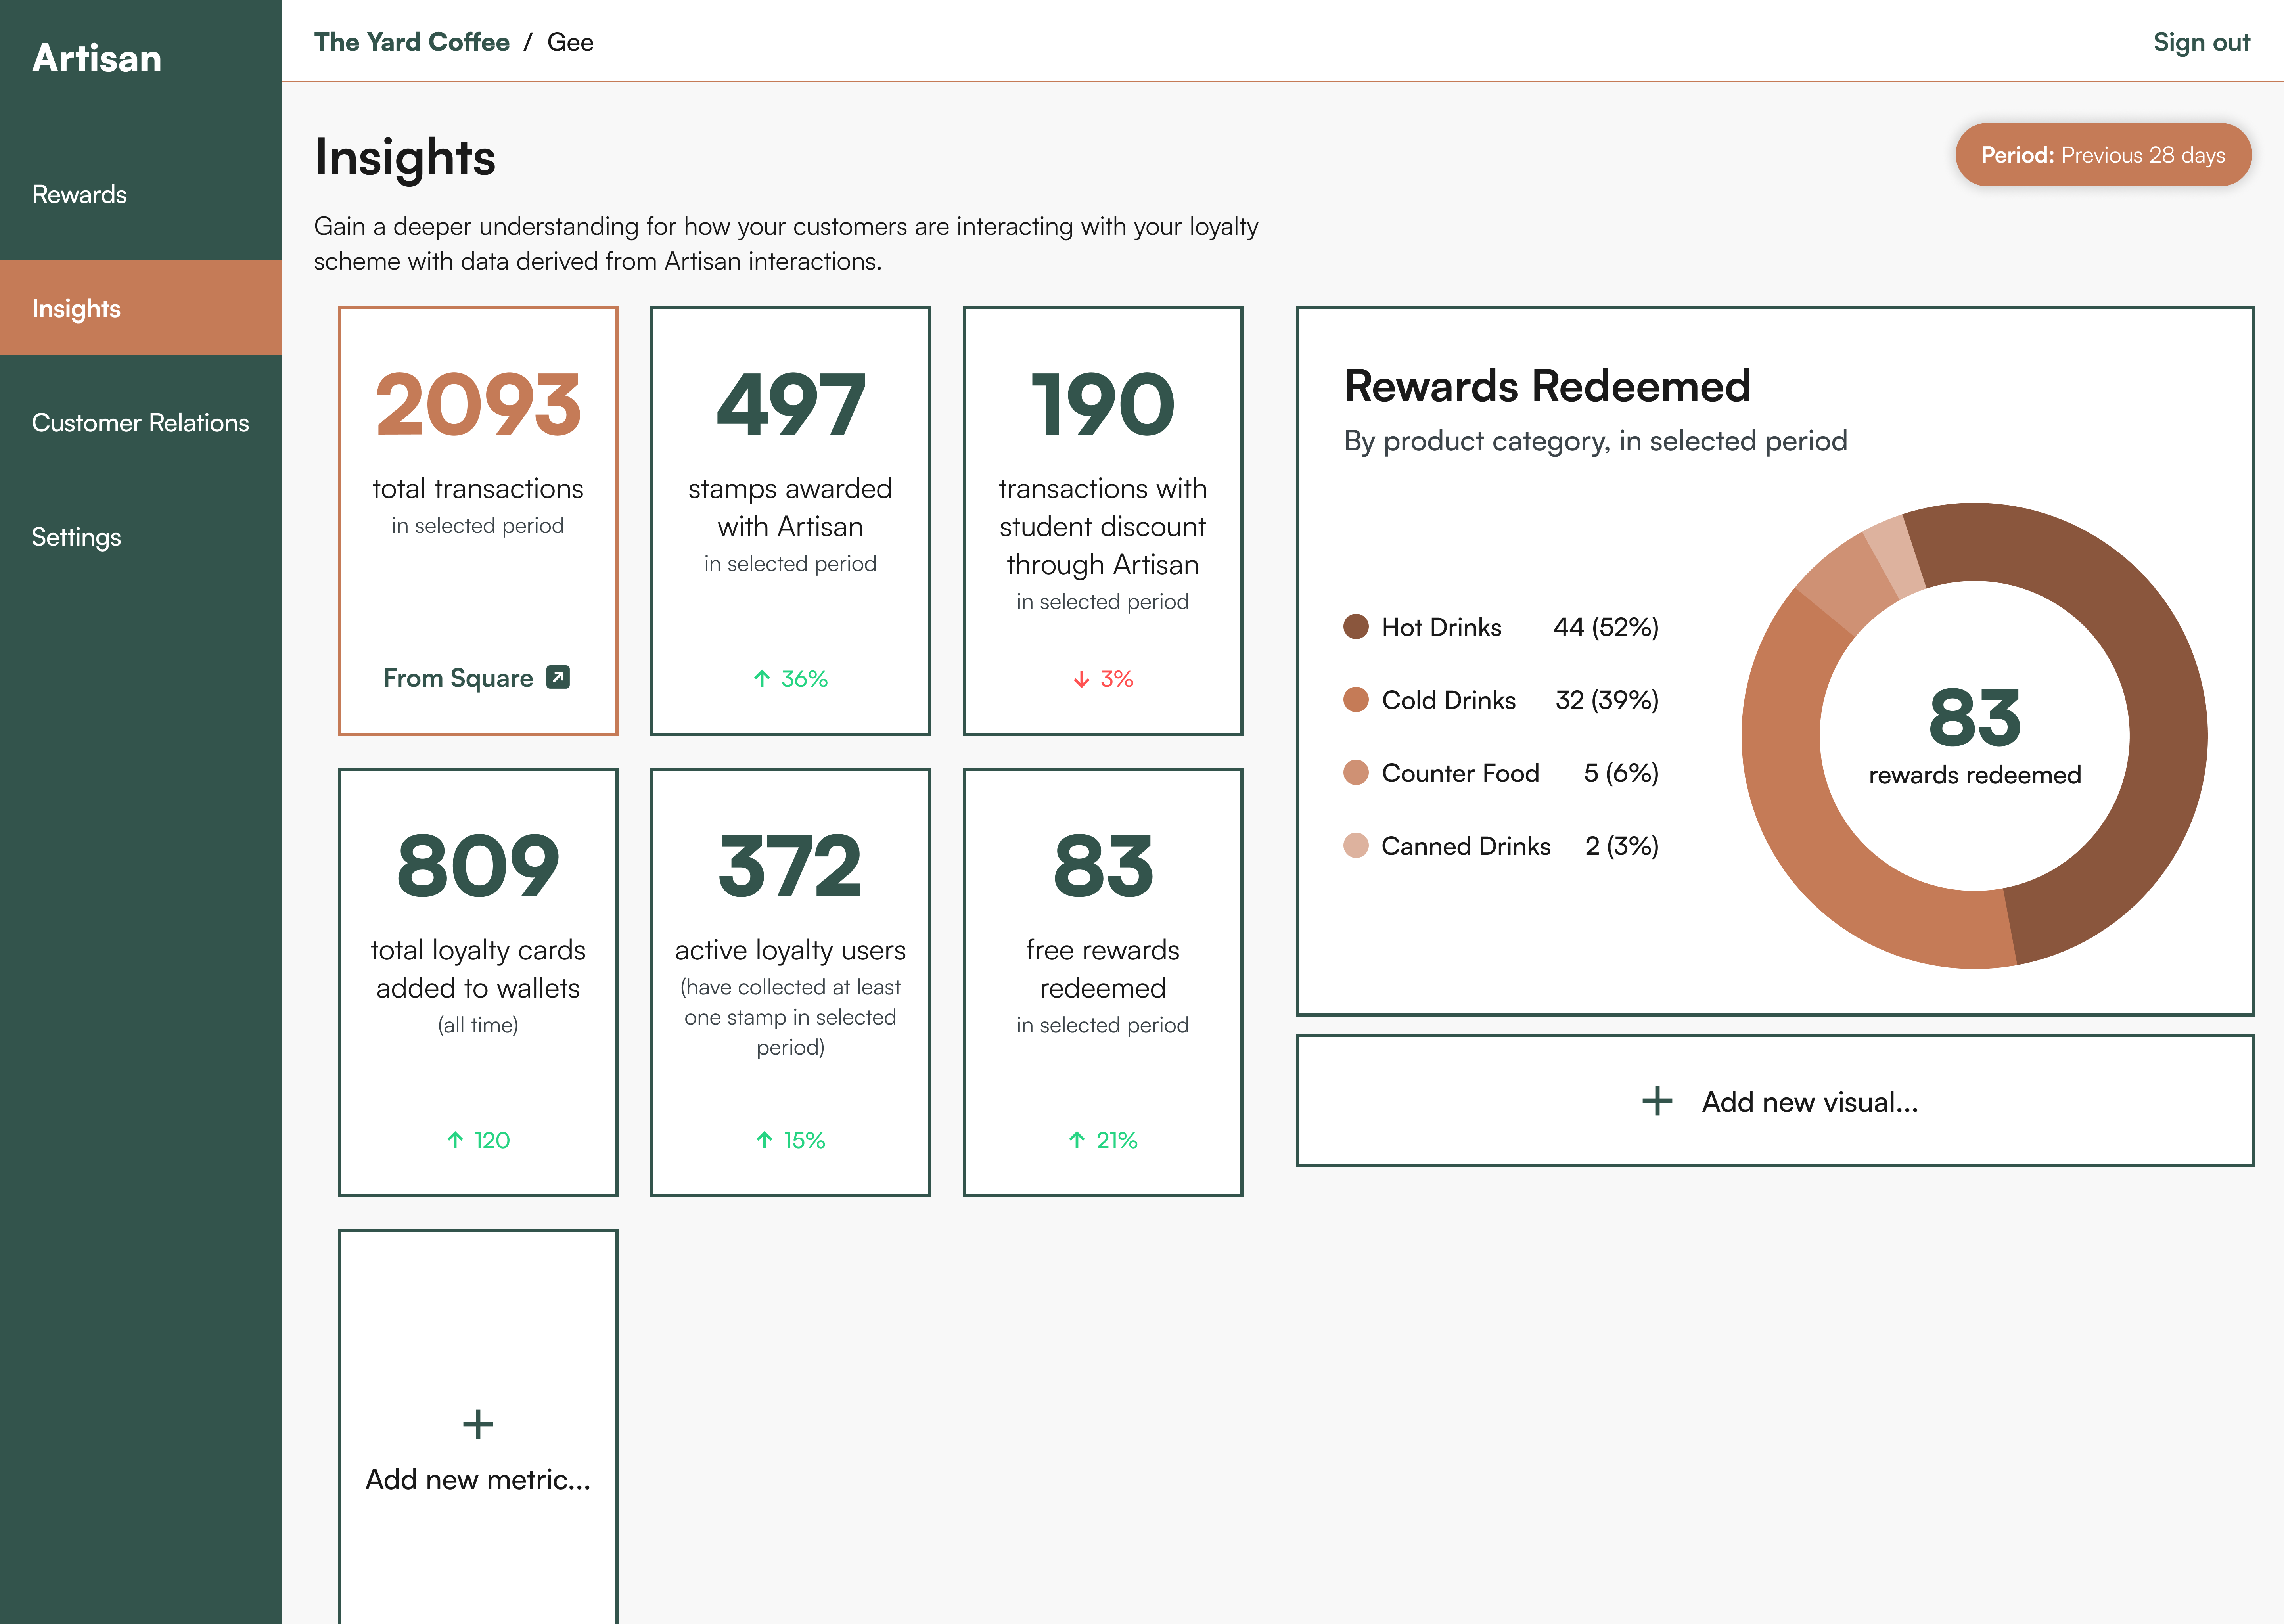Click the Artisan logo in sidebar
Viewport: 2284px width, 1624px height.
pos(97,58)
